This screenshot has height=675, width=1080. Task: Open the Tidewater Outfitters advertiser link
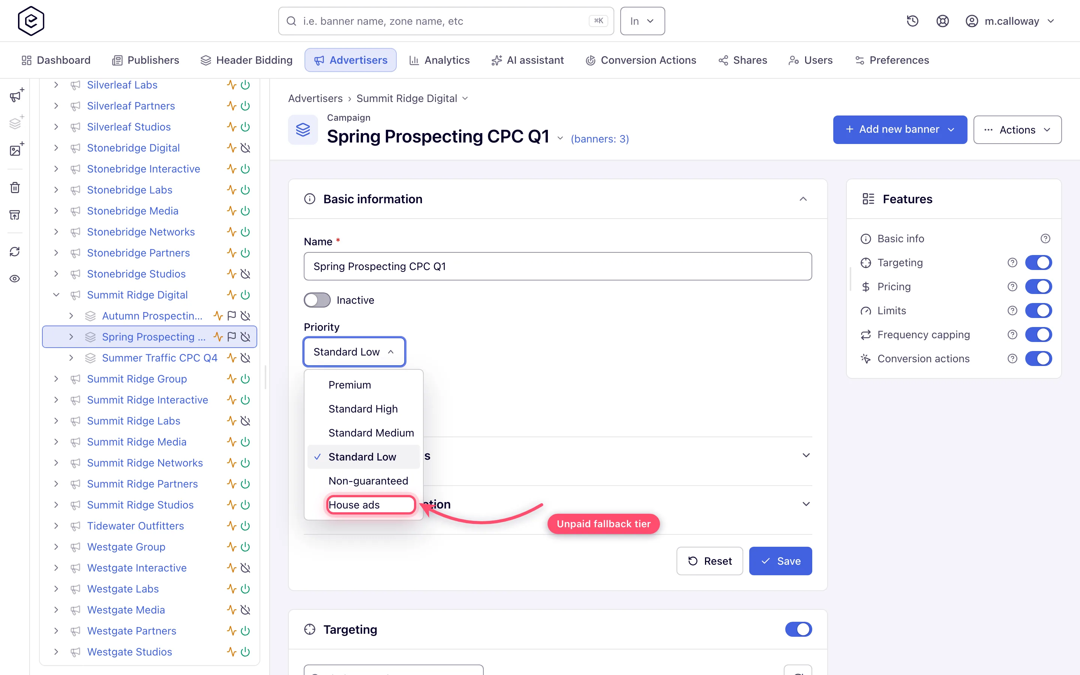(x=135, y=526)
